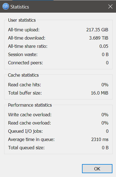Select the Read cache overload label
The height and width of the screenshot is (177, 116).
point(30,123)
